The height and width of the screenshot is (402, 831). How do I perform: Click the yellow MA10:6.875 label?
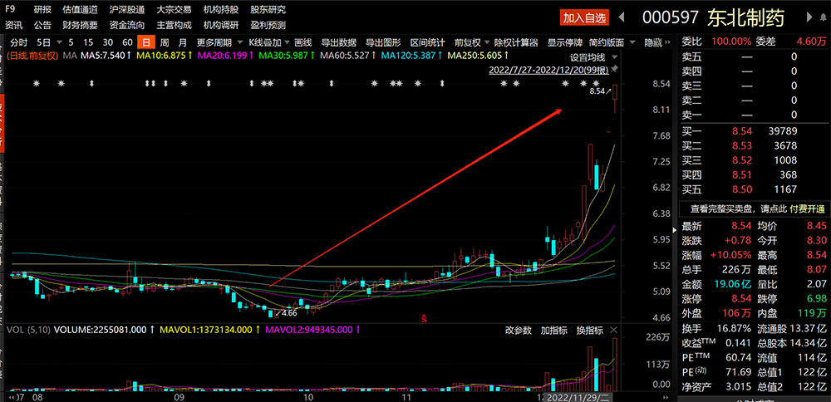click(x=164, y=55)
